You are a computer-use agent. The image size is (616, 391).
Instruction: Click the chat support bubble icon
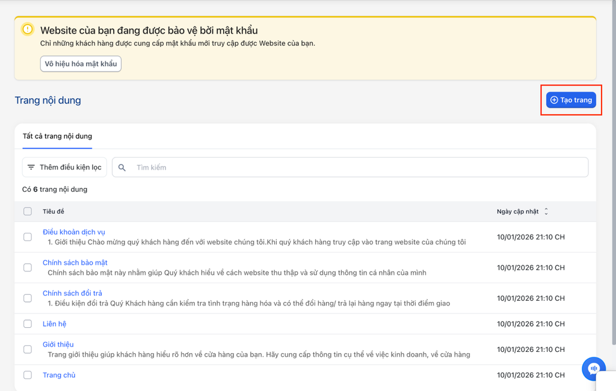click(593, 369)
